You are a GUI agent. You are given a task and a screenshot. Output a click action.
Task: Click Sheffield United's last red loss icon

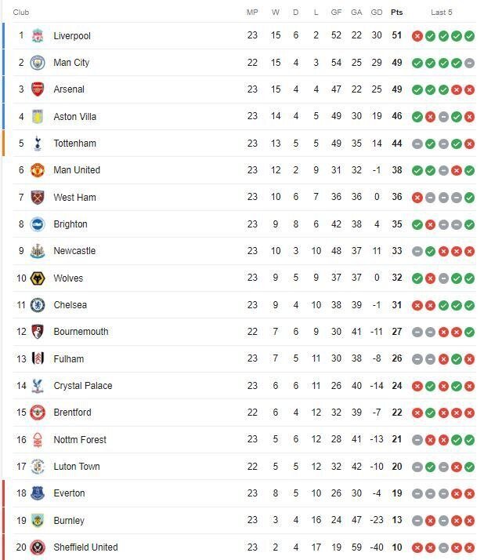(469, 547)
